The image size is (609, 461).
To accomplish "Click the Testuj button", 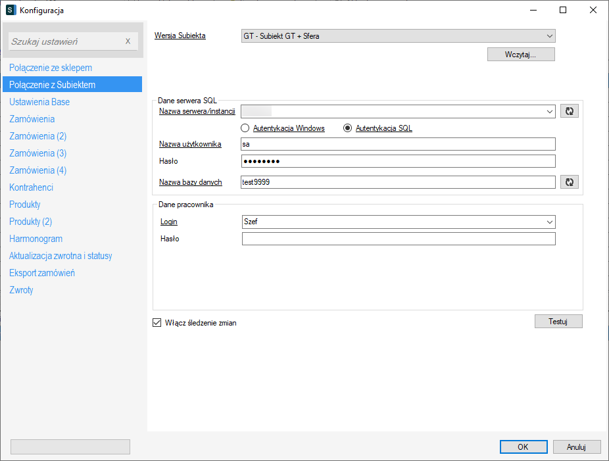I will 558,321.
